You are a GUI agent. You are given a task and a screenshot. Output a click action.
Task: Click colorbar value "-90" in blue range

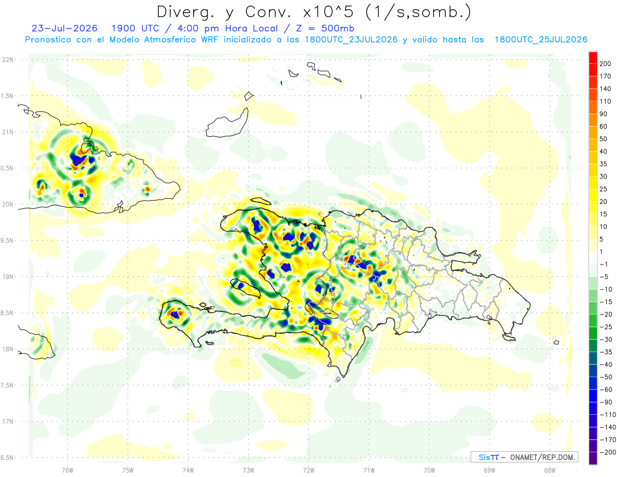point(606,402)
